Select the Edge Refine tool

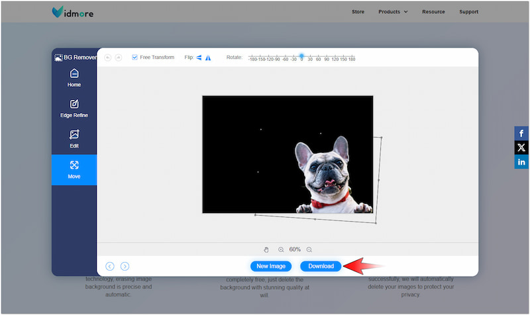[74, 108]
